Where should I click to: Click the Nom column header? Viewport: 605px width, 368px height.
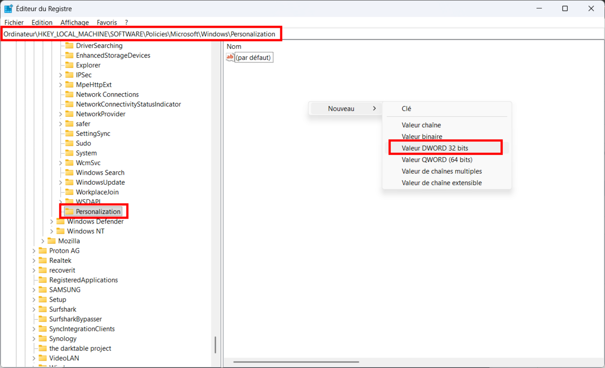tap(234, 46)
